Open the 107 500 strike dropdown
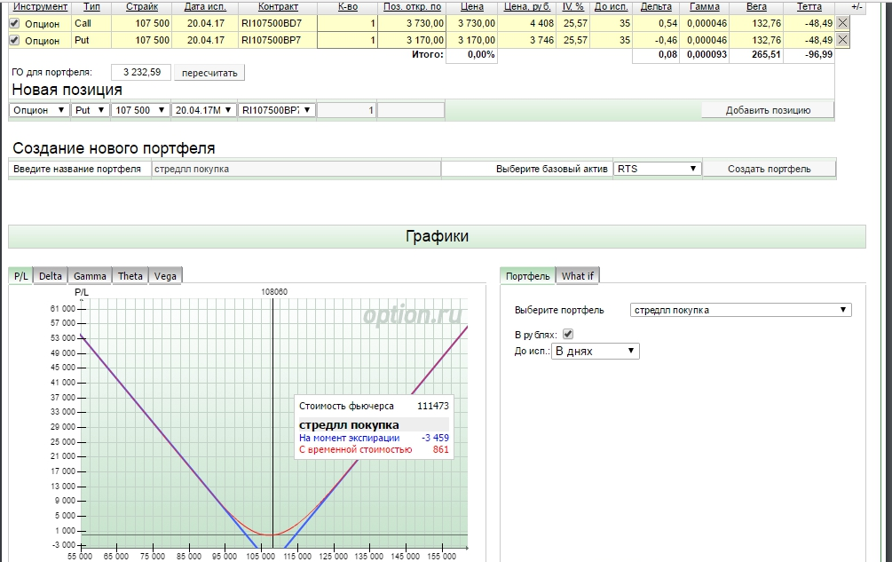 click(x=140, y=110)
